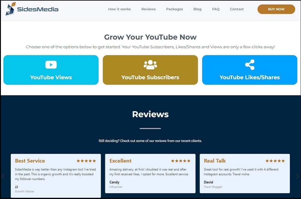301x199 pixels.
Task: Show next reviews with right carousel arrow
Action: click(x=298, y=176)
